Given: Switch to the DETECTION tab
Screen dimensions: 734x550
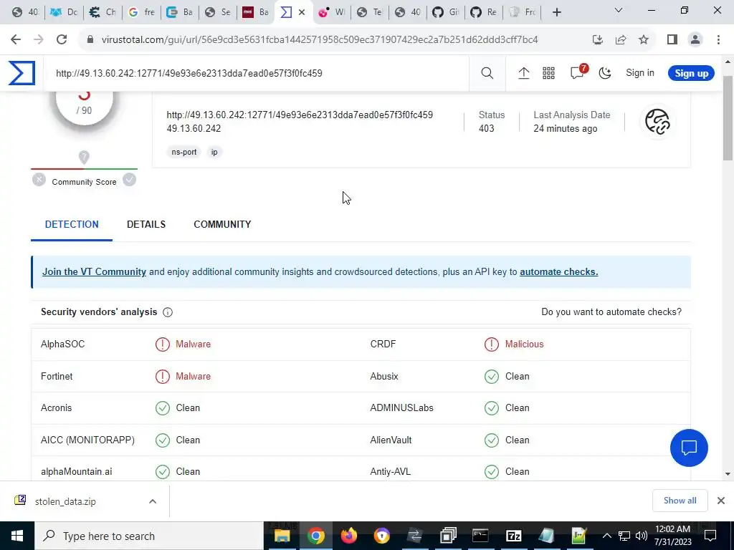Looking at the screenshot, I should click(x=72, y=224).
